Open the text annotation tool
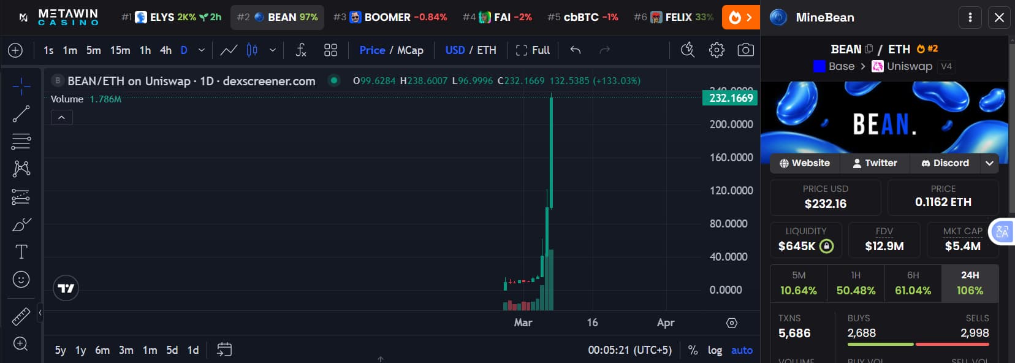The width and height of the screenshot is (1015, 363). [21, 251]
